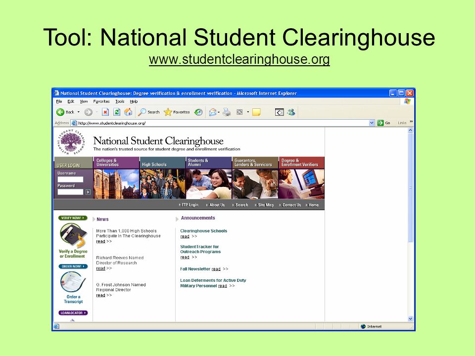Open the Tools menu
Screen dimensions: 475x356
(120, 101)
